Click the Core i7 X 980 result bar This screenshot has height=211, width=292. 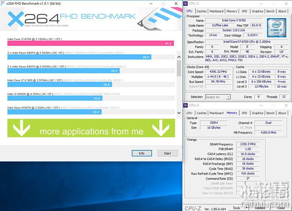[60, 85]
